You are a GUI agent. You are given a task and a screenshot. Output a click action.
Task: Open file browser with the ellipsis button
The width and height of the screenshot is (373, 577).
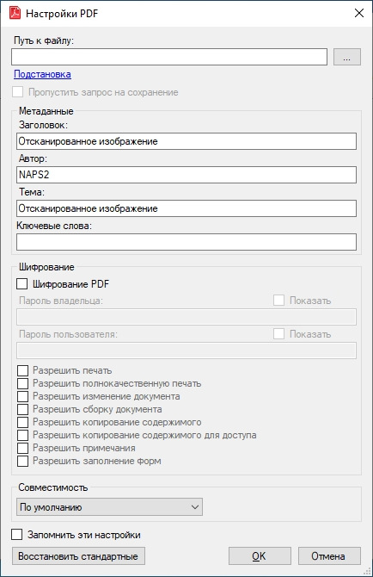[347, 57]
